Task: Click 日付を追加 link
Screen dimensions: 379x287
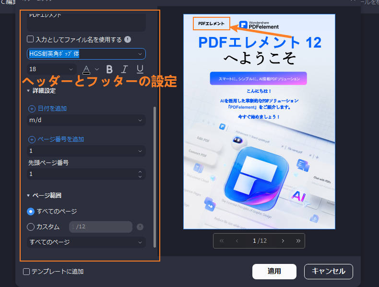Action: click(x=52, y=109)
